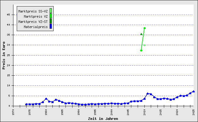Click the 2000 tick label on time axis
The height and width of the screenshot is (122, 198).
[111, 112]
